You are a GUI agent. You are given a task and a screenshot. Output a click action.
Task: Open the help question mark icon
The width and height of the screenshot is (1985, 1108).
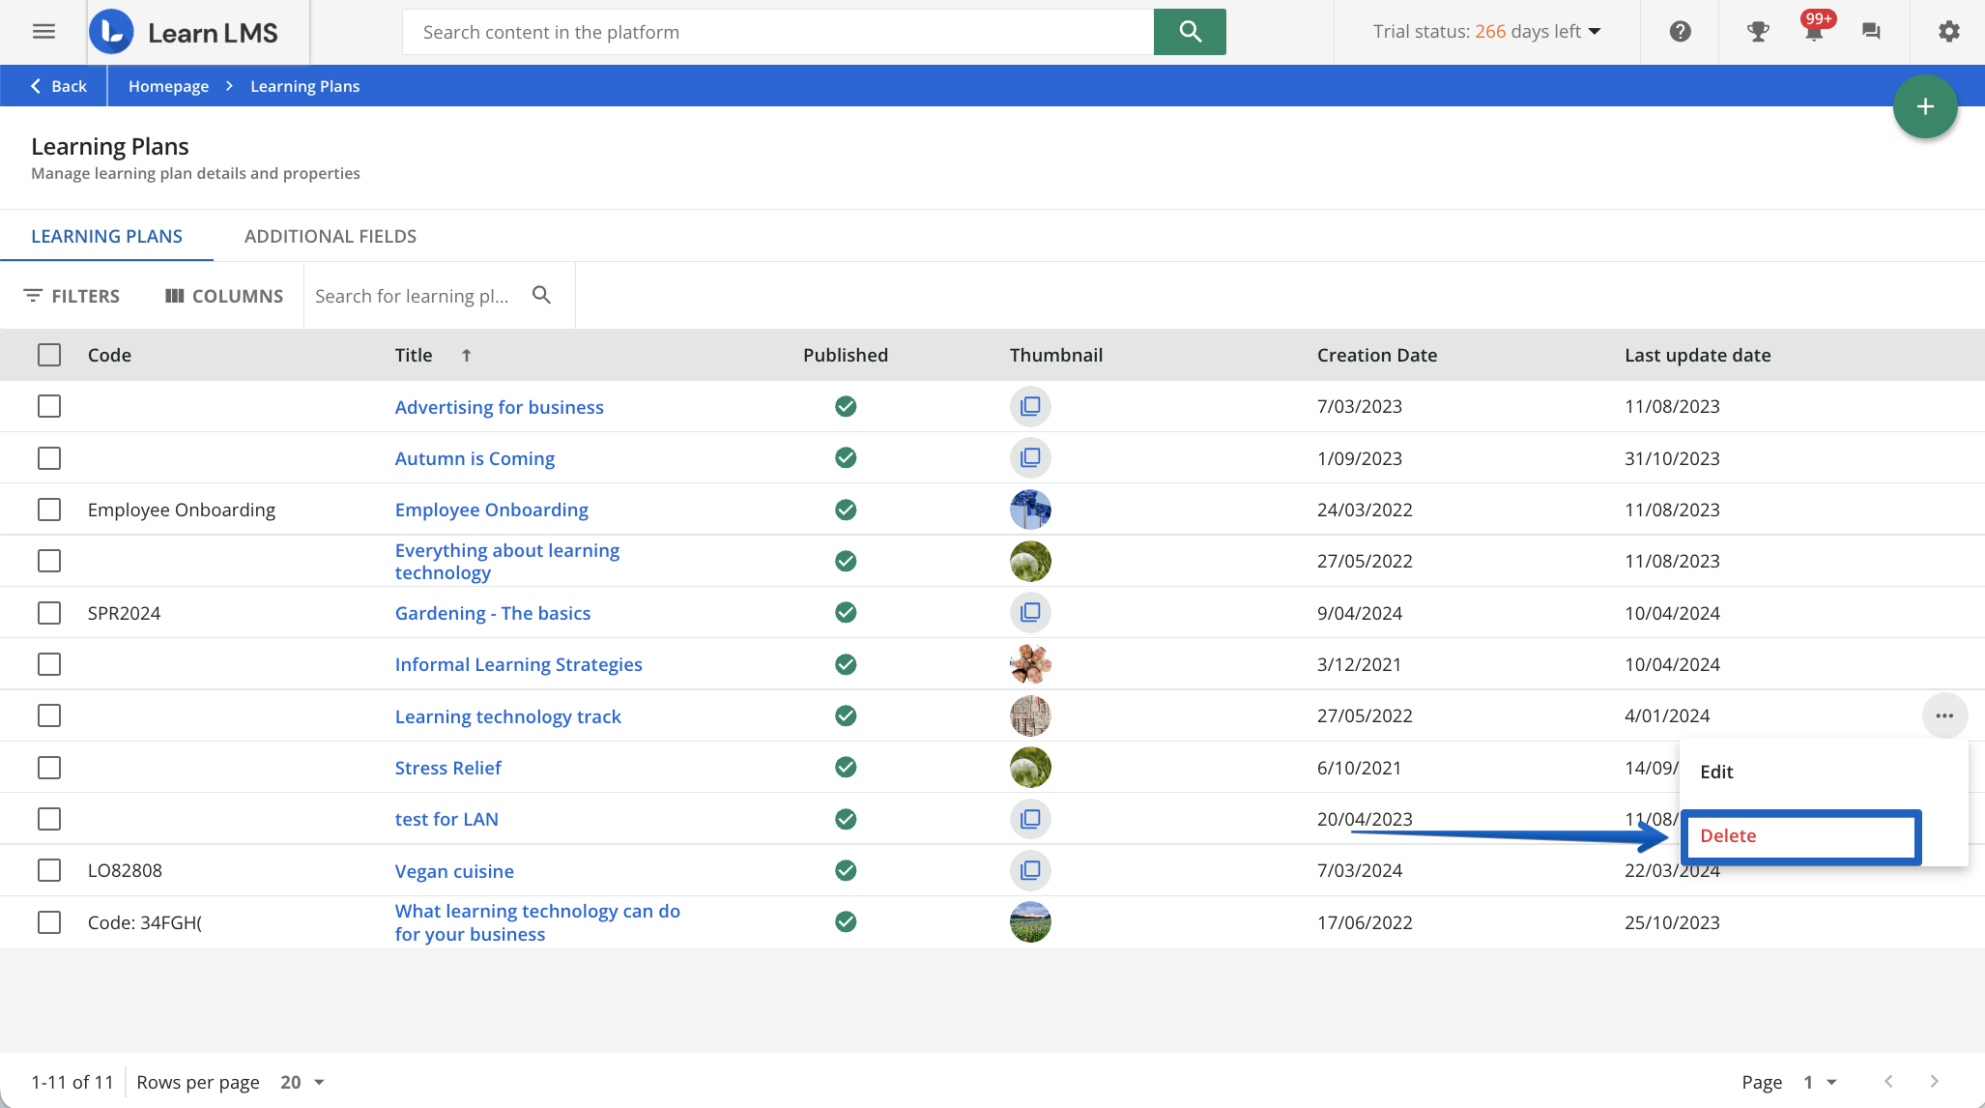(1681, 32)
